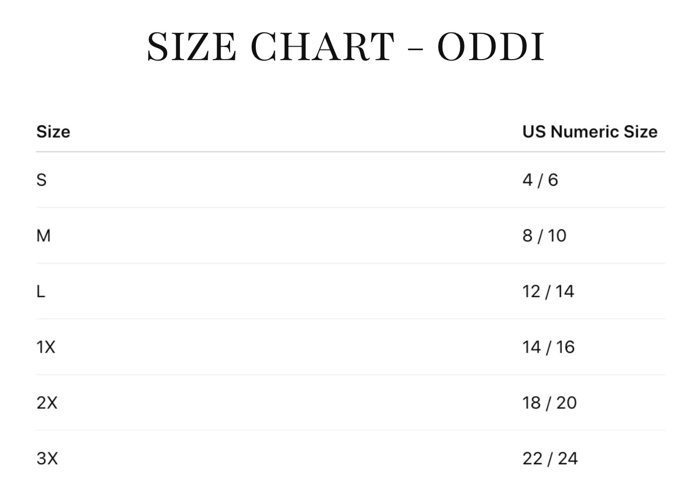Click the 4 / 6 numeric size value

(540, 180)
